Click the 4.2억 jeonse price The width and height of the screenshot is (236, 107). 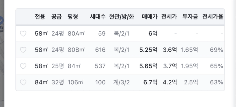pyautogui.click(x=170, y=82)
